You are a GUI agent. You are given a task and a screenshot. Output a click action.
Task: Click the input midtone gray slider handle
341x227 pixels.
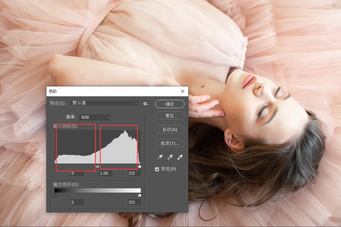(97, 166)
